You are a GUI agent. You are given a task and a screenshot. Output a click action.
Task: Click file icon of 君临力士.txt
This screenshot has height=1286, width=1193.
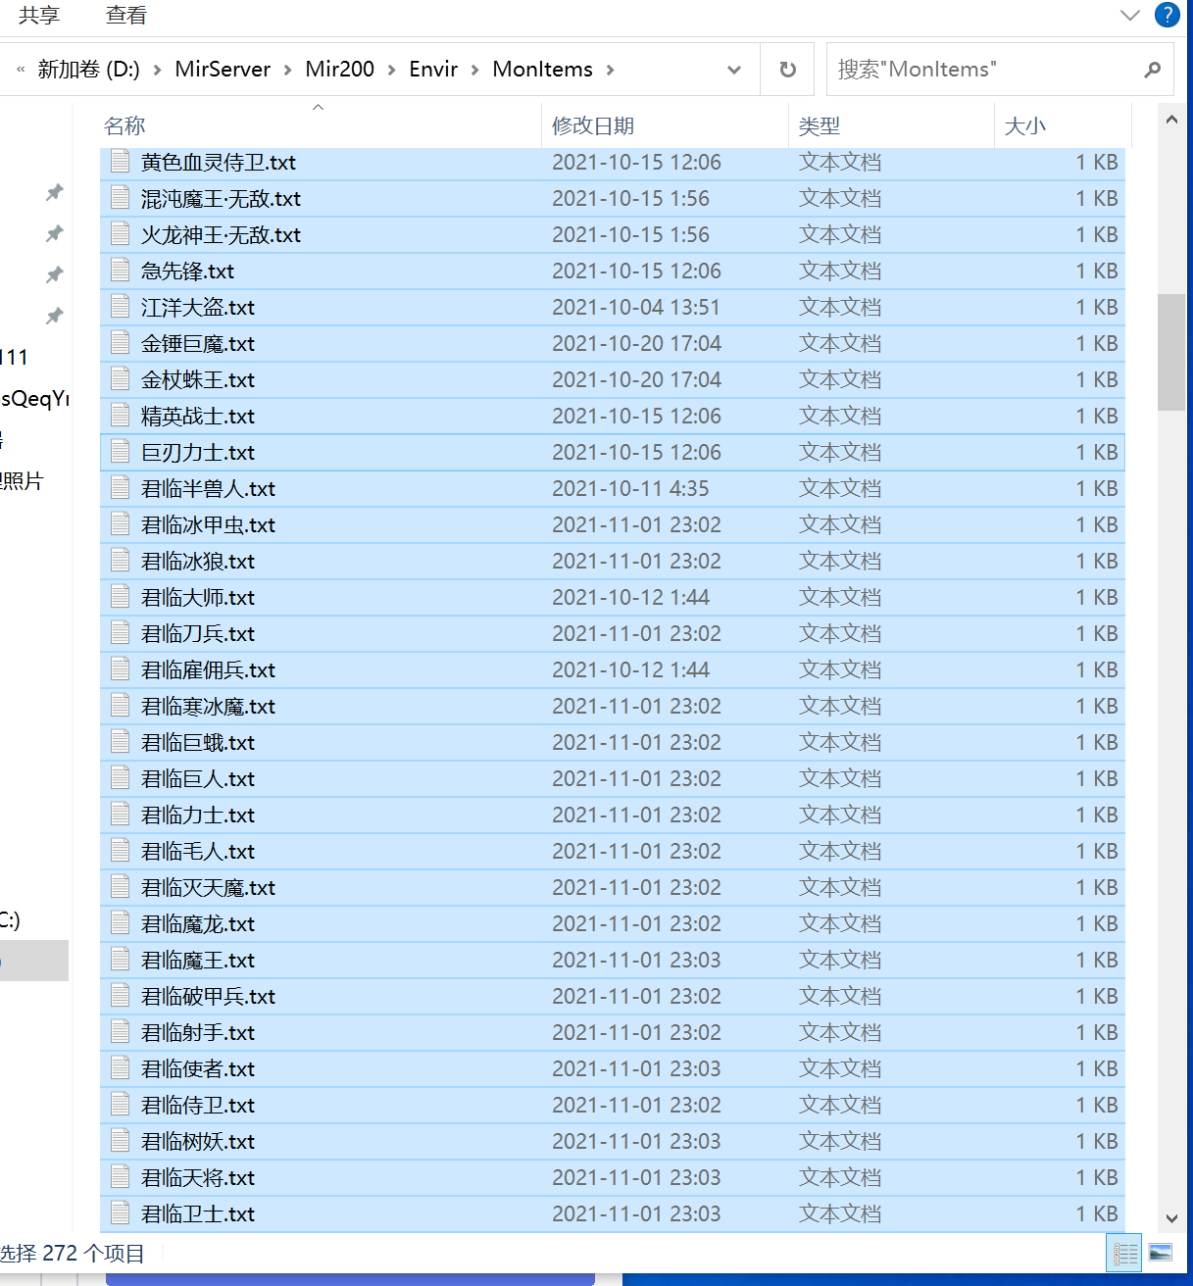120,814
